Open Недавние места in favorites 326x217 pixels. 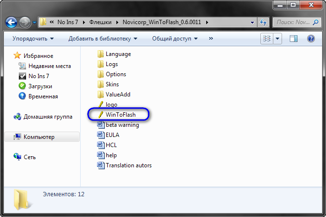(49, 66)
